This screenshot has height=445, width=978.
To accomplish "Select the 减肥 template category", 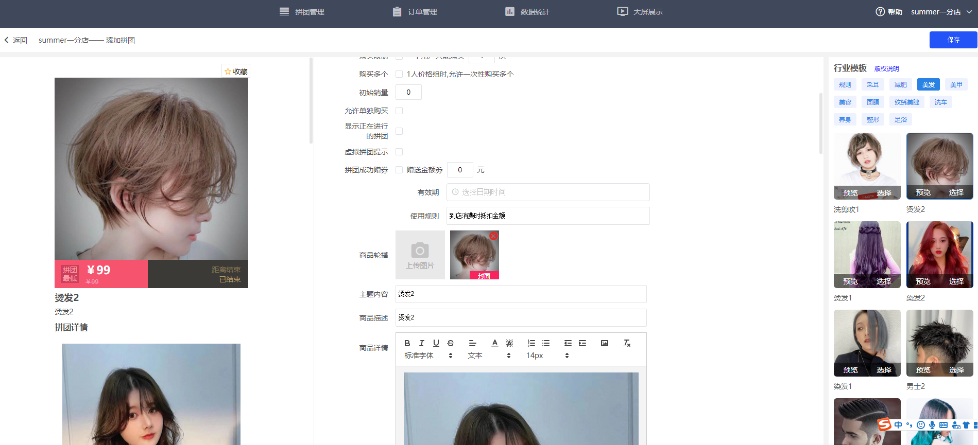I will pyautogui.click(x=901, y=85).
